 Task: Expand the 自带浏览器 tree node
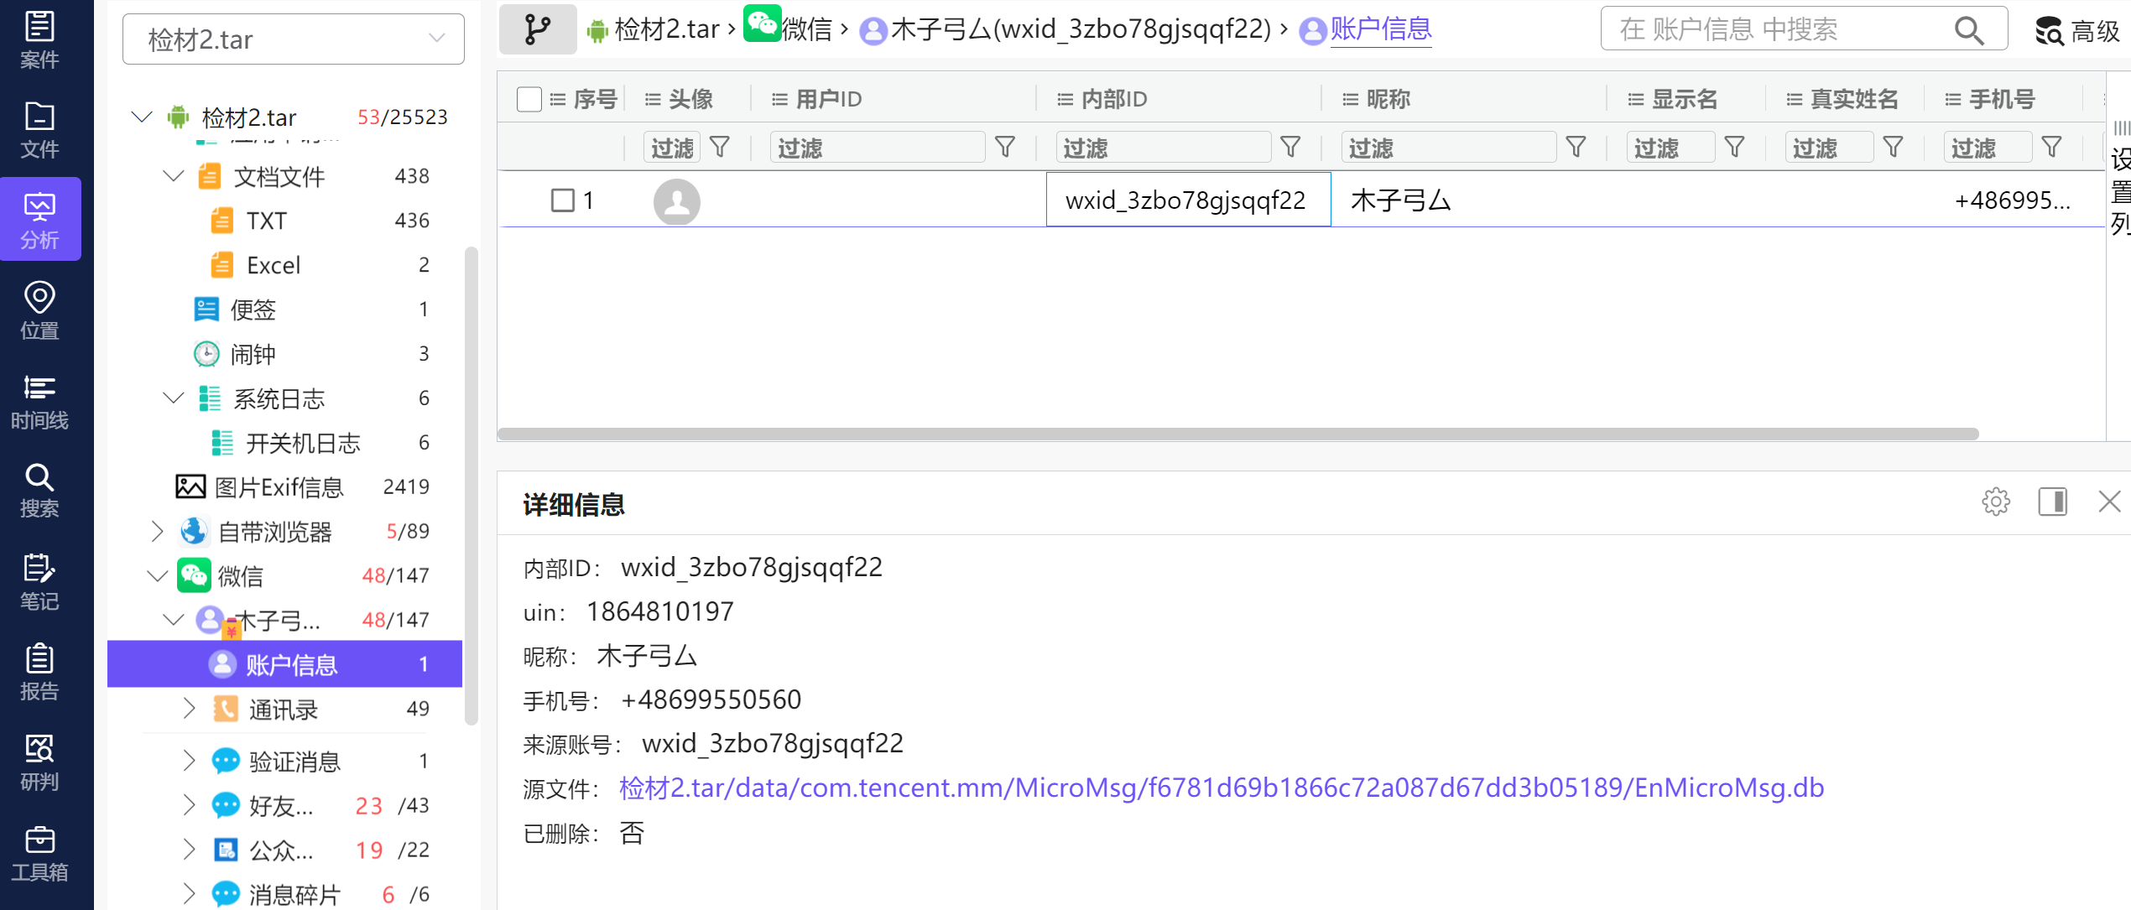[x=157, y=531]
